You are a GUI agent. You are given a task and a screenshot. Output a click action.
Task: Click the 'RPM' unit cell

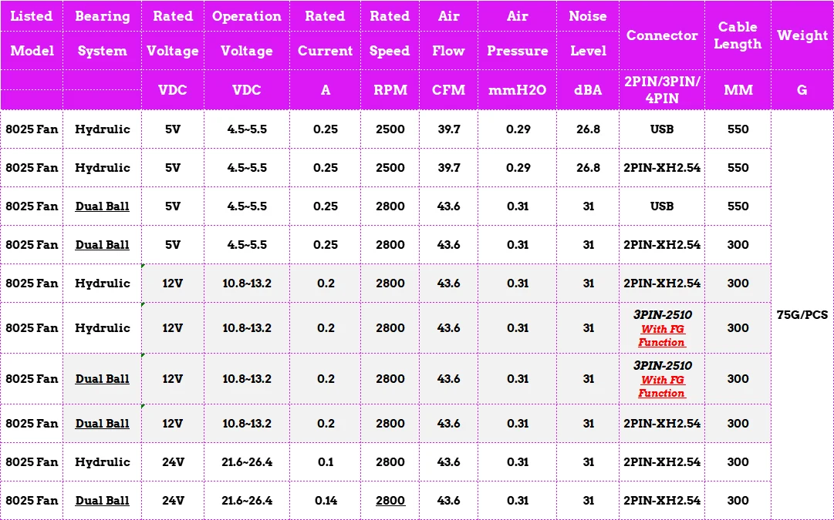[x=390, y=90]
